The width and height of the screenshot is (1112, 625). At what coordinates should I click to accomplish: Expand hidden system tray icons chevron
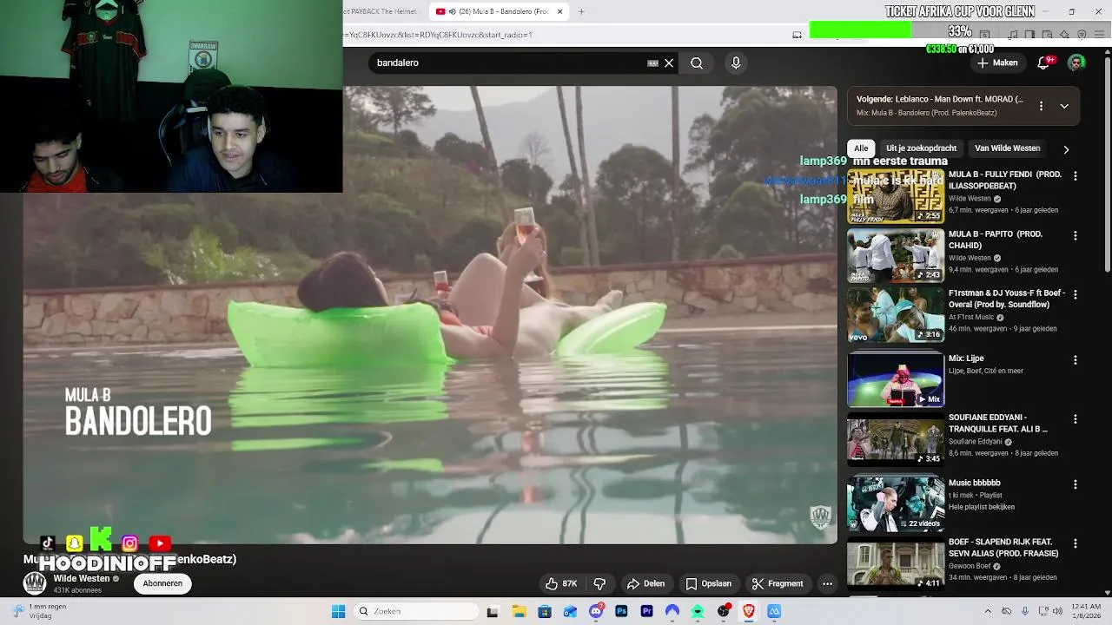coord(988,612)
